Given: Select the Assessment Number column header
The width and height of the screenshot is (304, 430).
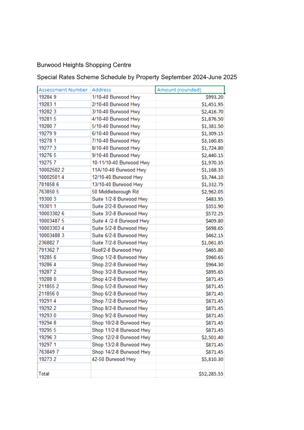Looking at the screenshot, I should 63,90.
